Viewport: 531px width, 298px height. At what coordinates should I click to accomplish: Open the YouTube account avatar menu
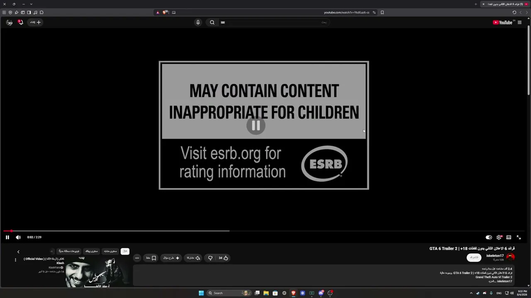[x=9, y=22]
